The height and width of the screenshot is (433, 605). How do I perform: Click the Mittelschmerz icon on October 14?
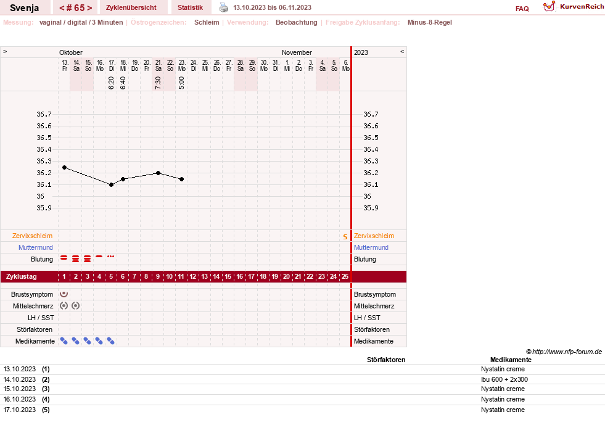point(76,306)
